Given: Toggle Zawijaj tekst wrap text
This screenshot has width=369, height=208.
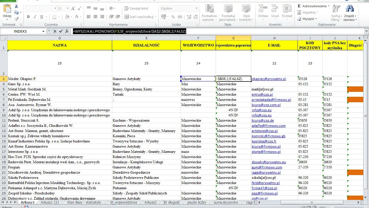Looking at the screenshot, I should [x=136, y=9].
